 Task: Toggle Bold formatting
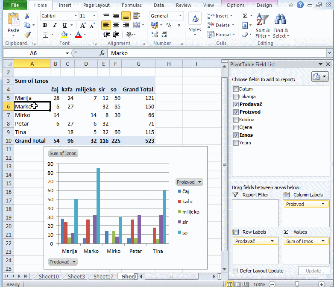(x=45, y=25)
